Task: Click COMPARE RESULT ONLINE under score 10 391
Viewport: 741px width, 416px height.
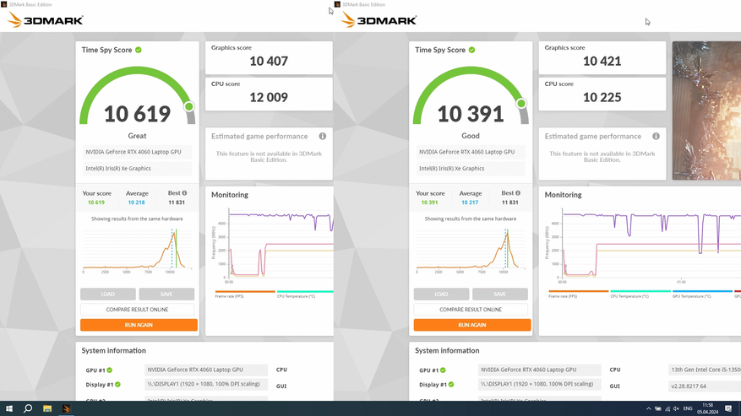Action: tap(471, 310)
